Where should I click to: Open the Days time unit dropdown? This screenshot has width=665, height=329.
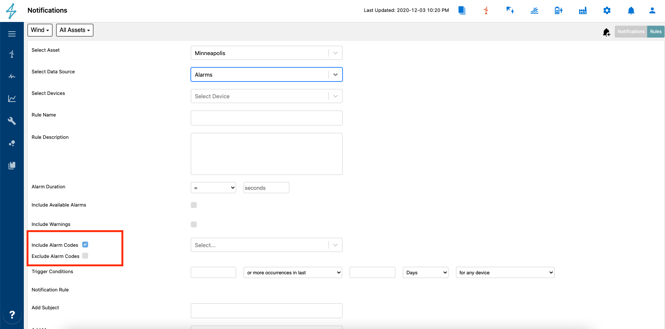coord(425,272)
